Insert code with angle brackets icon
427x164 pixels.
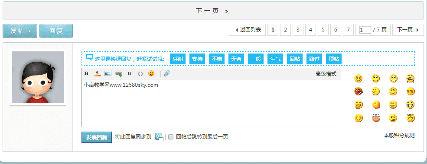pos(140,73)
